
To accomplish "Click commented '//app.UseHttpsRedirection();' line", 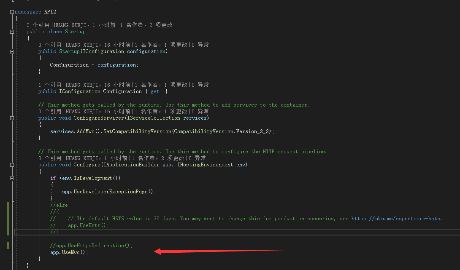I will click(x=91, y=246).
